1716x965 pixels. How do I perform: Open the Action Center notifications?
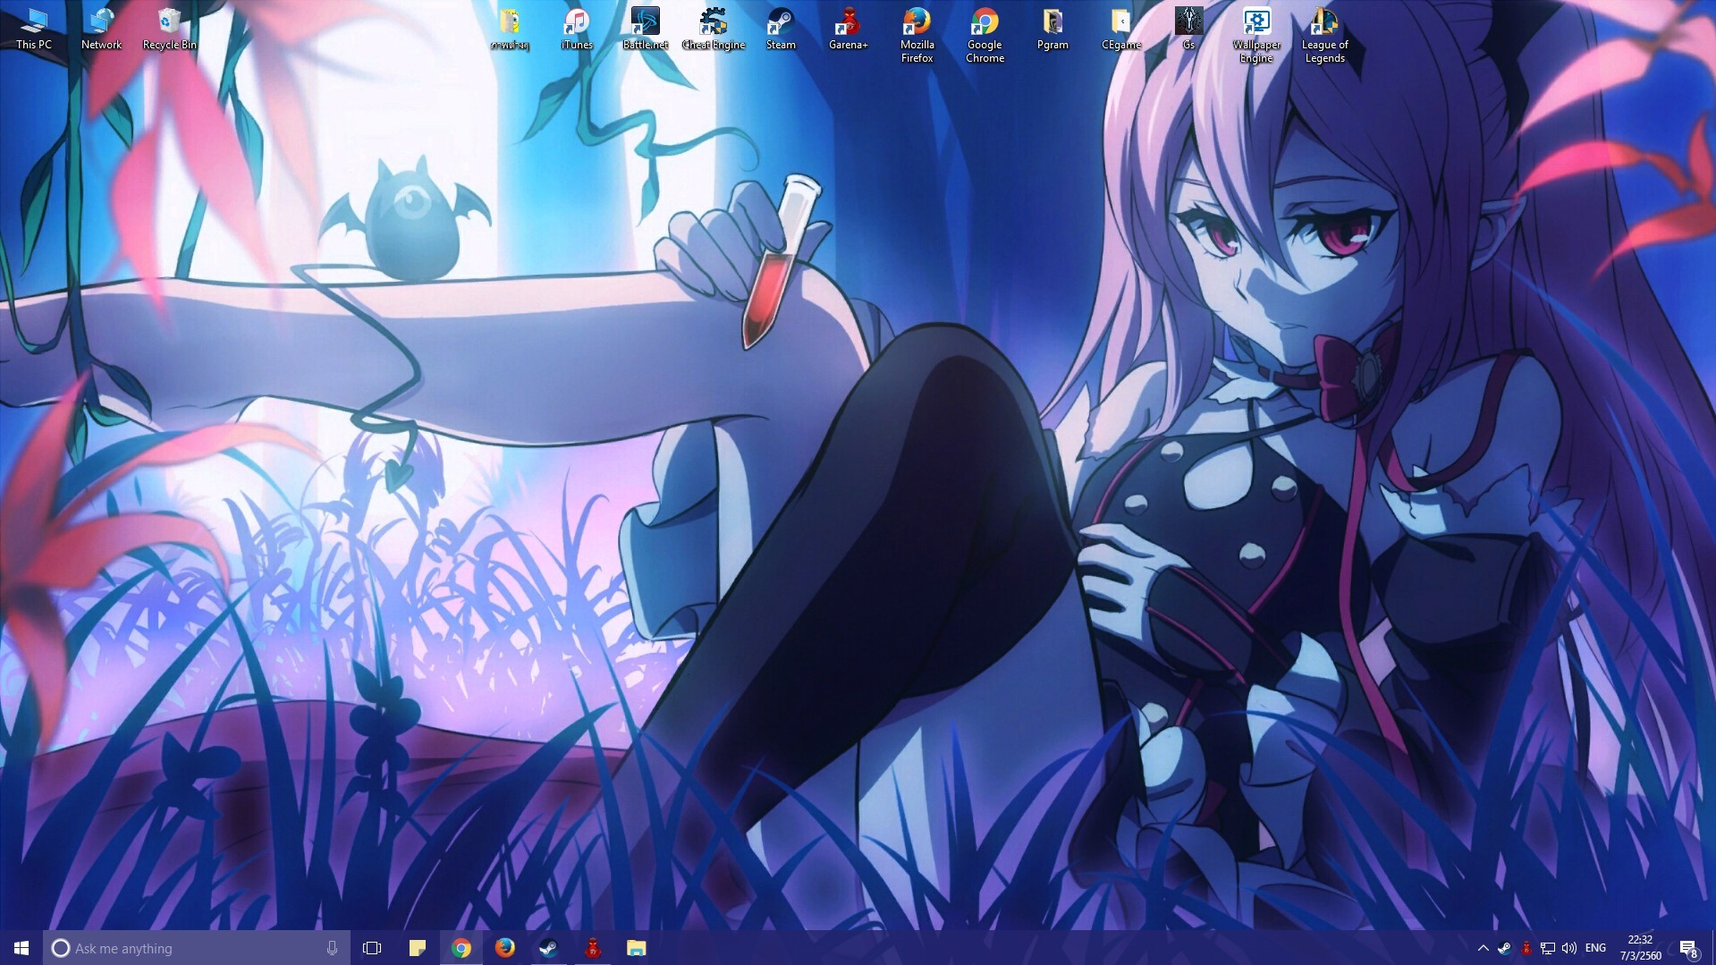click(1688, 948)
